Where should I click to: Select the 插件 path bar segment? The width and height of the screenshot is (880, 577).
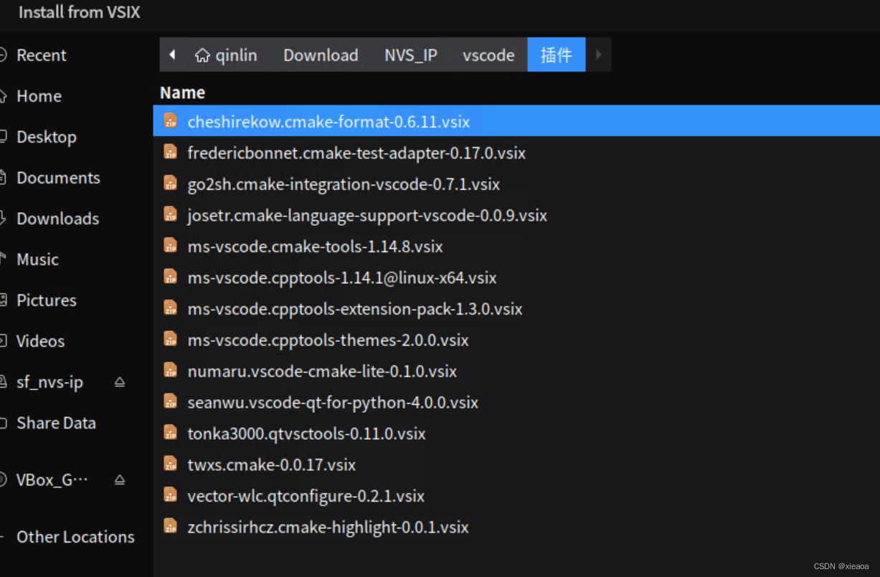557,55
